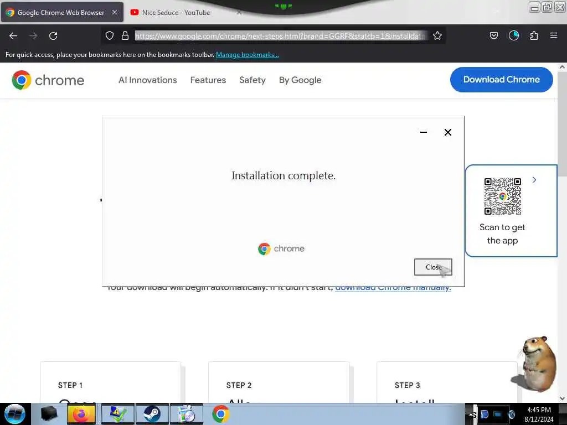Click the Installation complete message text
567x425 pixels.
[x=283, y=175]
